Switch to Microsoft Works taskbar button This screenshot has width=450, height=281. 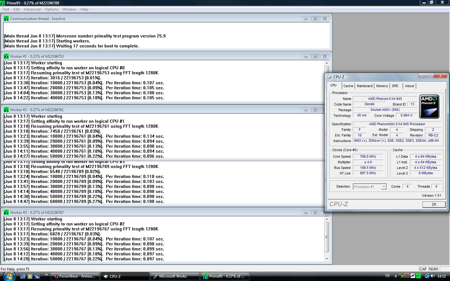coord(175,276)
